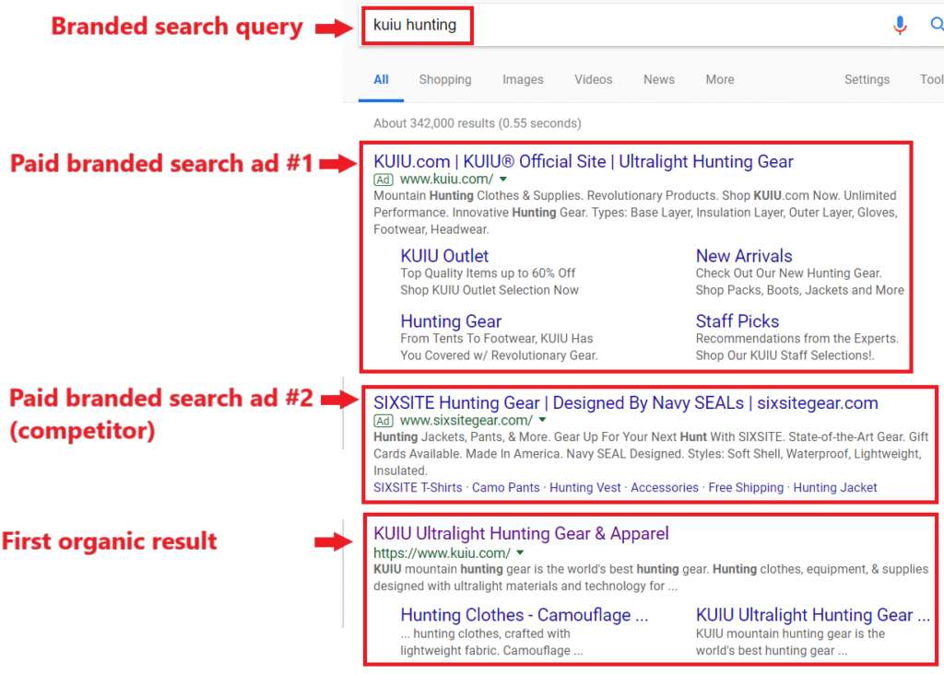Open the Free Shipping link in the SIXSITE ad

click(x=746, y=487)
